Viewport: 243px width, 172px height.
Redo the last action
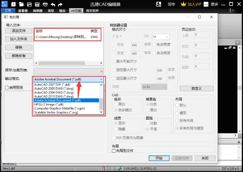tap(60, 5)
